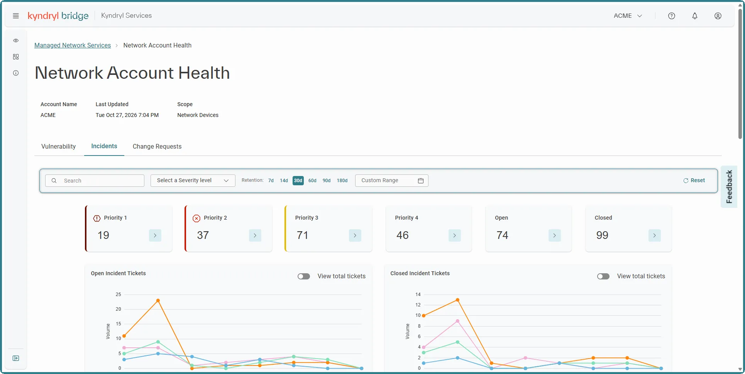
Task: Switch to the Incidents tab
Action: pyautogui.click(x=104, y=146)
